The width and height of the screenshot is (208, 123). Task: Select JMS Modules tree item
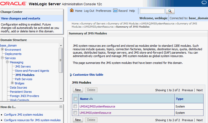coord(25,75)
